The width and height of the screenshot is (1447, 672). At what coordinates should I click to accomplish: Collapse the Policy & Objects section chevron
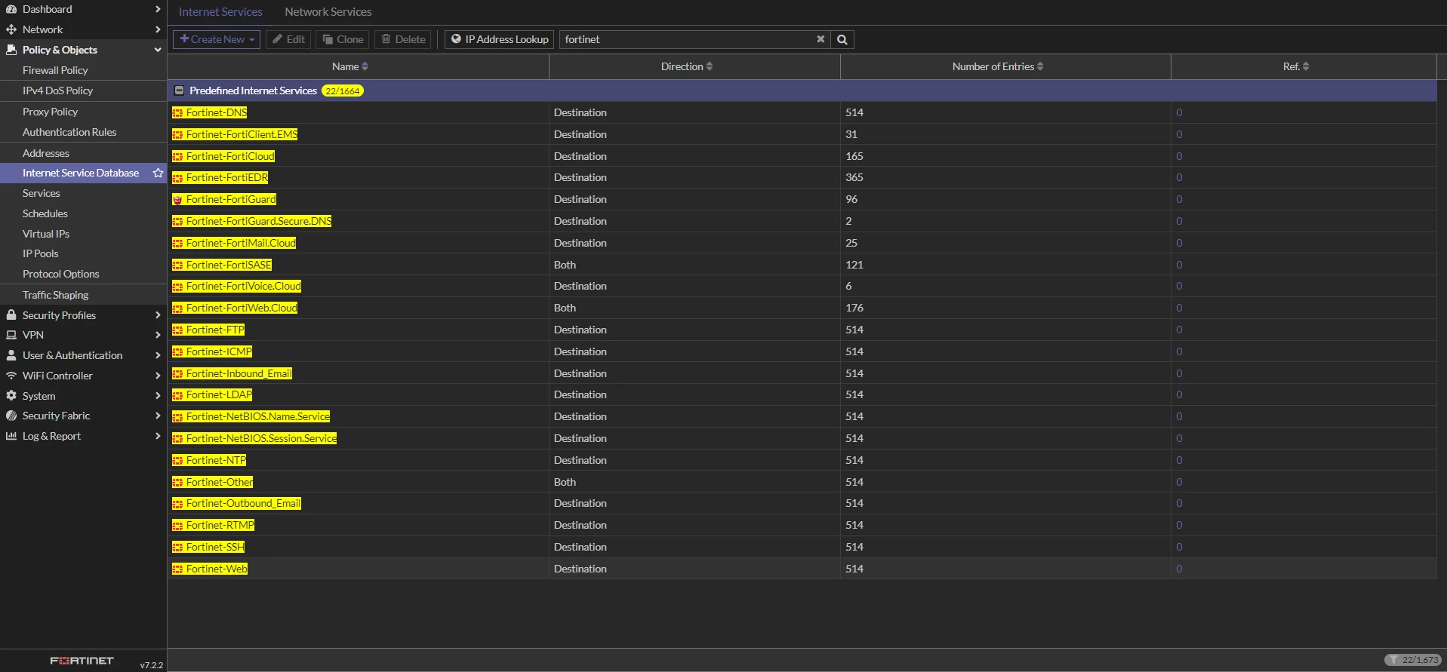coord(157,50)
